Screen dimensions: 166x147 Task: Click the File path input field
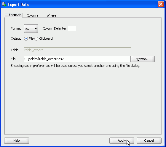pos(77,59)
